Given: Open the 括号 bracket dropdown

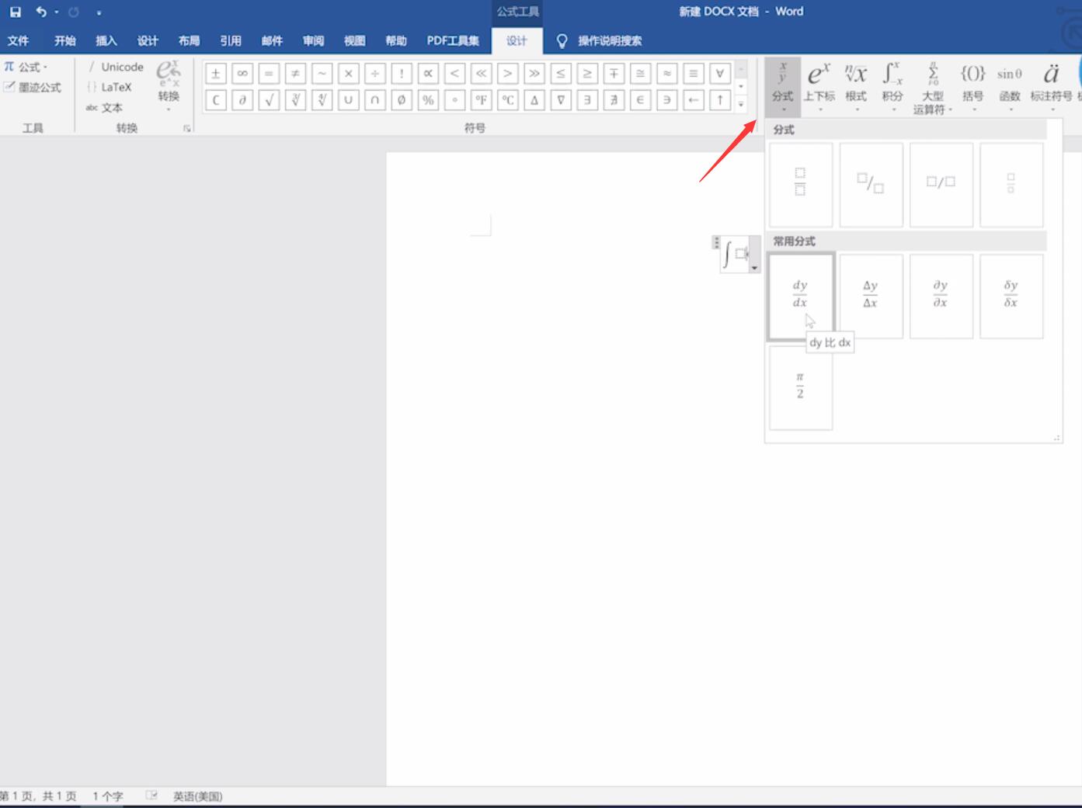Looking at the screenshot, I should 973,85.
